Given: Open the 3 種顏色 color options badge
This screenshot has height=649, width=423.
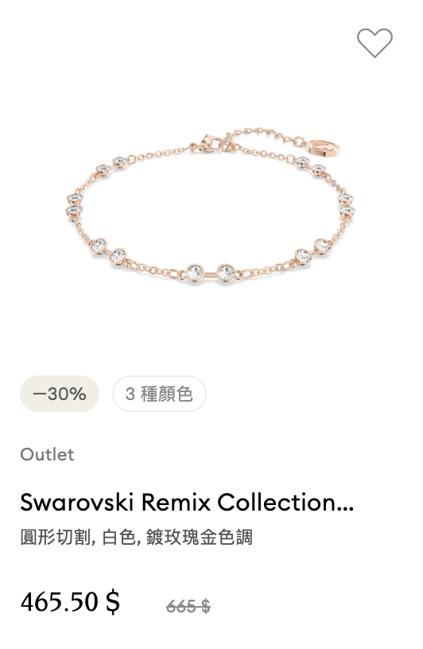Looking at the screenshot, I should click(x=159, y=394).
